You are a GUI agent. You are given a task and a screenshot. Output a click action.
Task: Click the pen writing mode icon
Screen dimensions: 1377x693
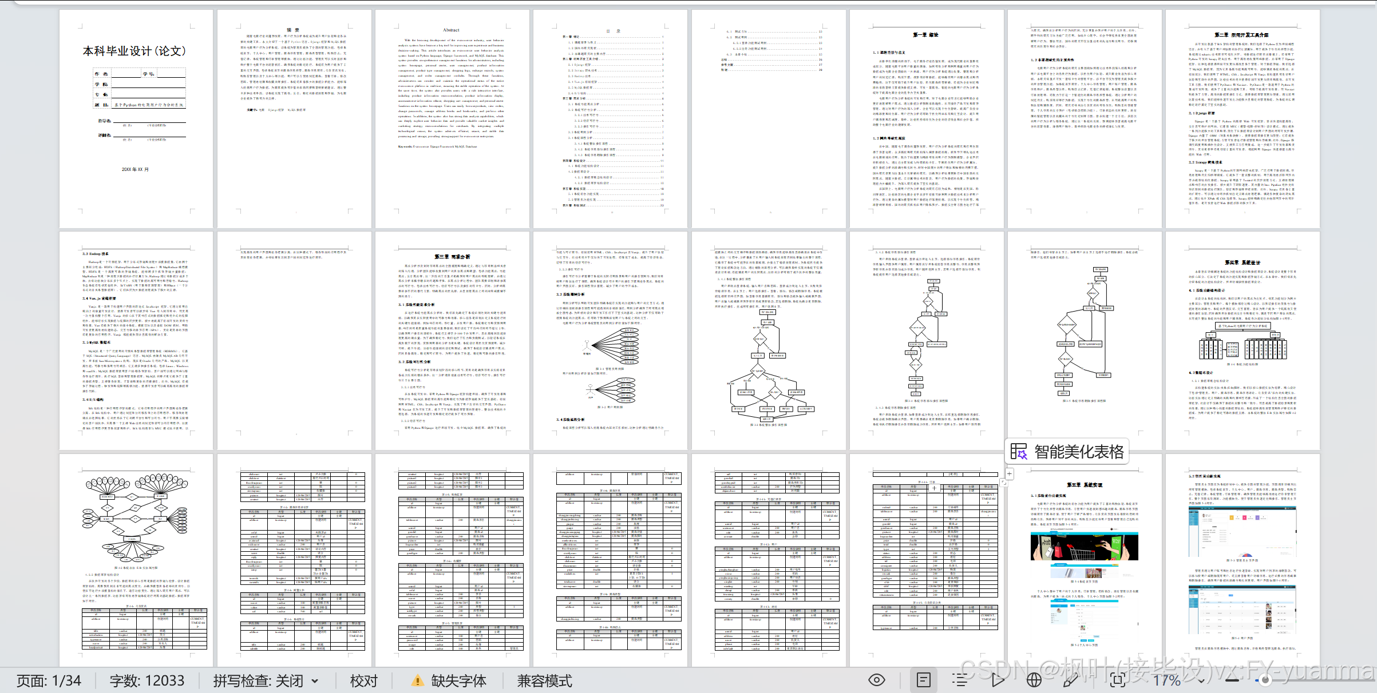pos(1070,680)
